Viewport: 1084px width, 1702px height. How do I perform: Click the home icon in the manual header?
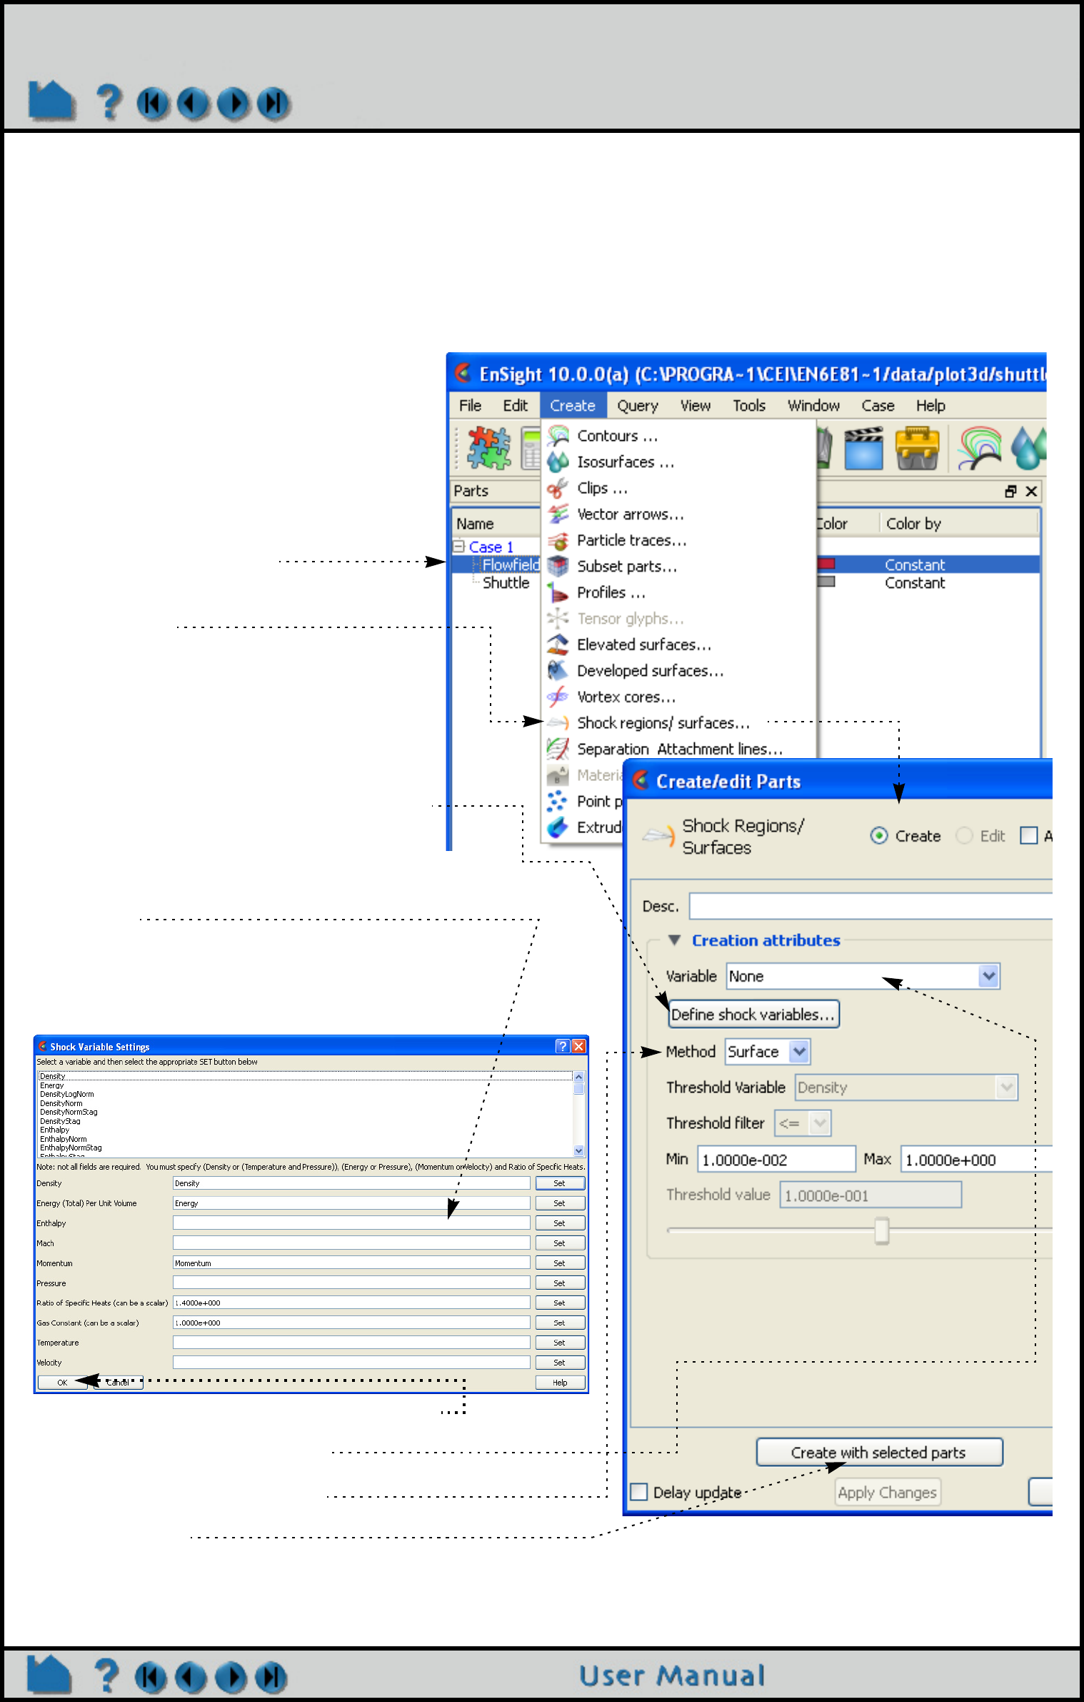coord(51,101)
